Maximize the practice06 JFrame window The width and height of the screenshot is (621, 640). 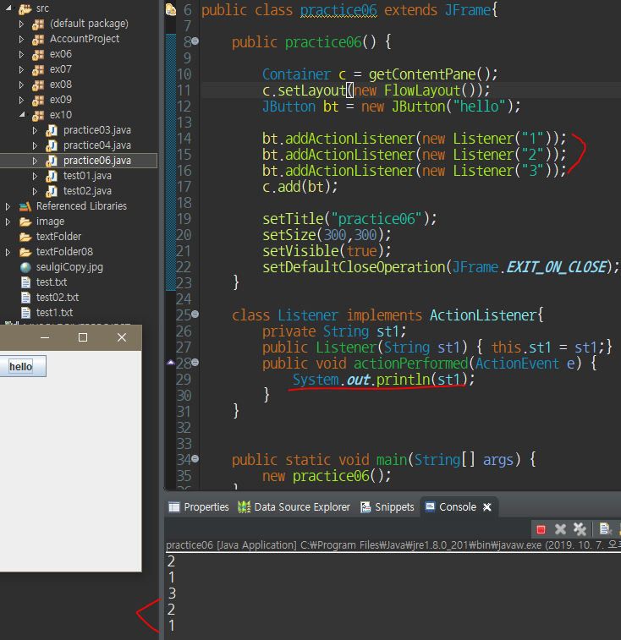point(83,337)
